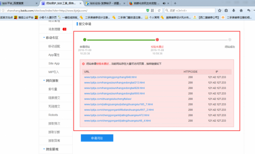Open App属性 in sidebar
Image resolution: width=255 pixels, height=154 pixels.
coord(54,55)
